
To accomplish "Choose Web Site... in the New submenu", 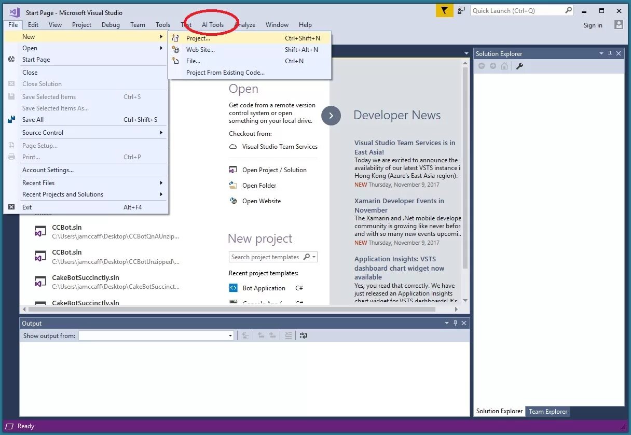I will (x=249, y=49).
